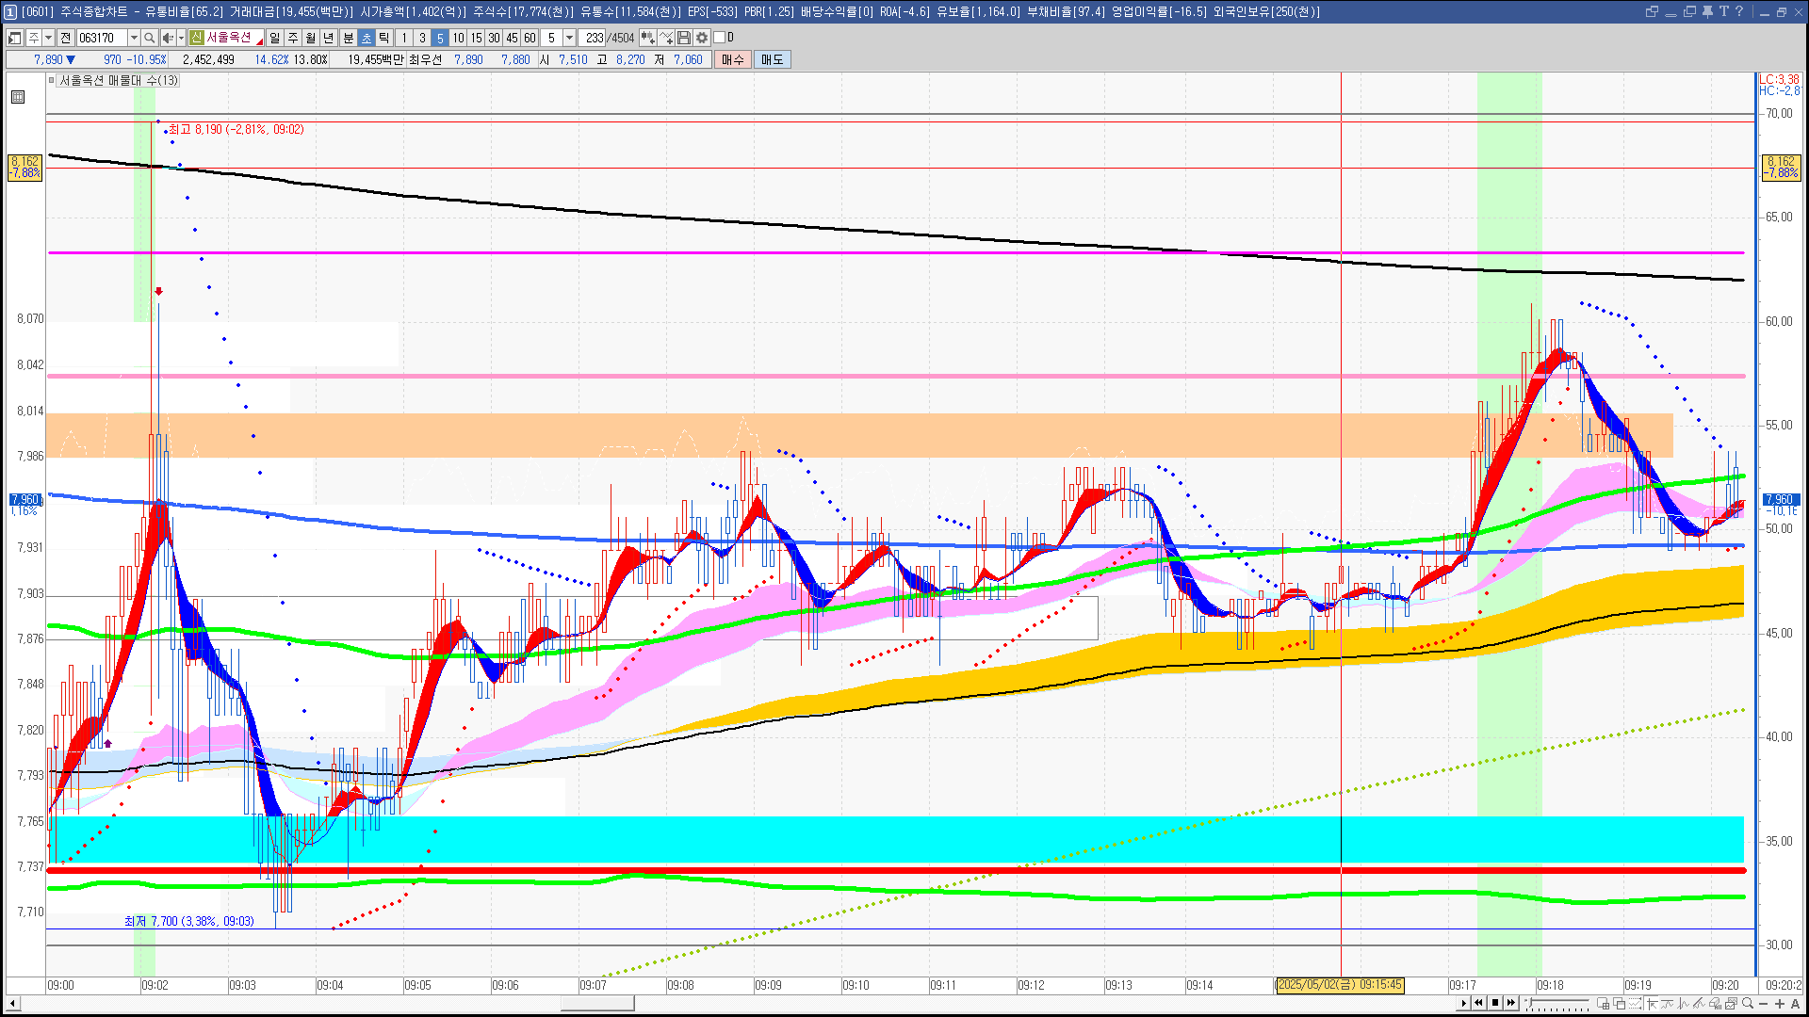
Task: Select the 10-minute interval button
Action: coord(458,38)
